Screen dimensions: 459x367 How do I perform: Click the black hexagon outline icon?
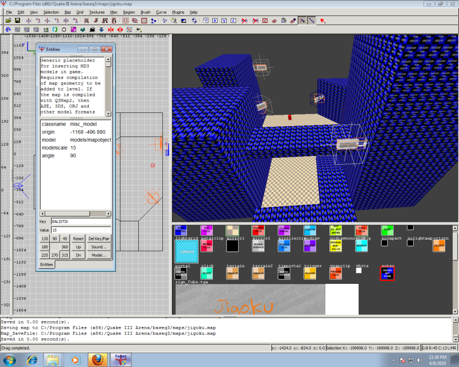[x=64, y=30]
